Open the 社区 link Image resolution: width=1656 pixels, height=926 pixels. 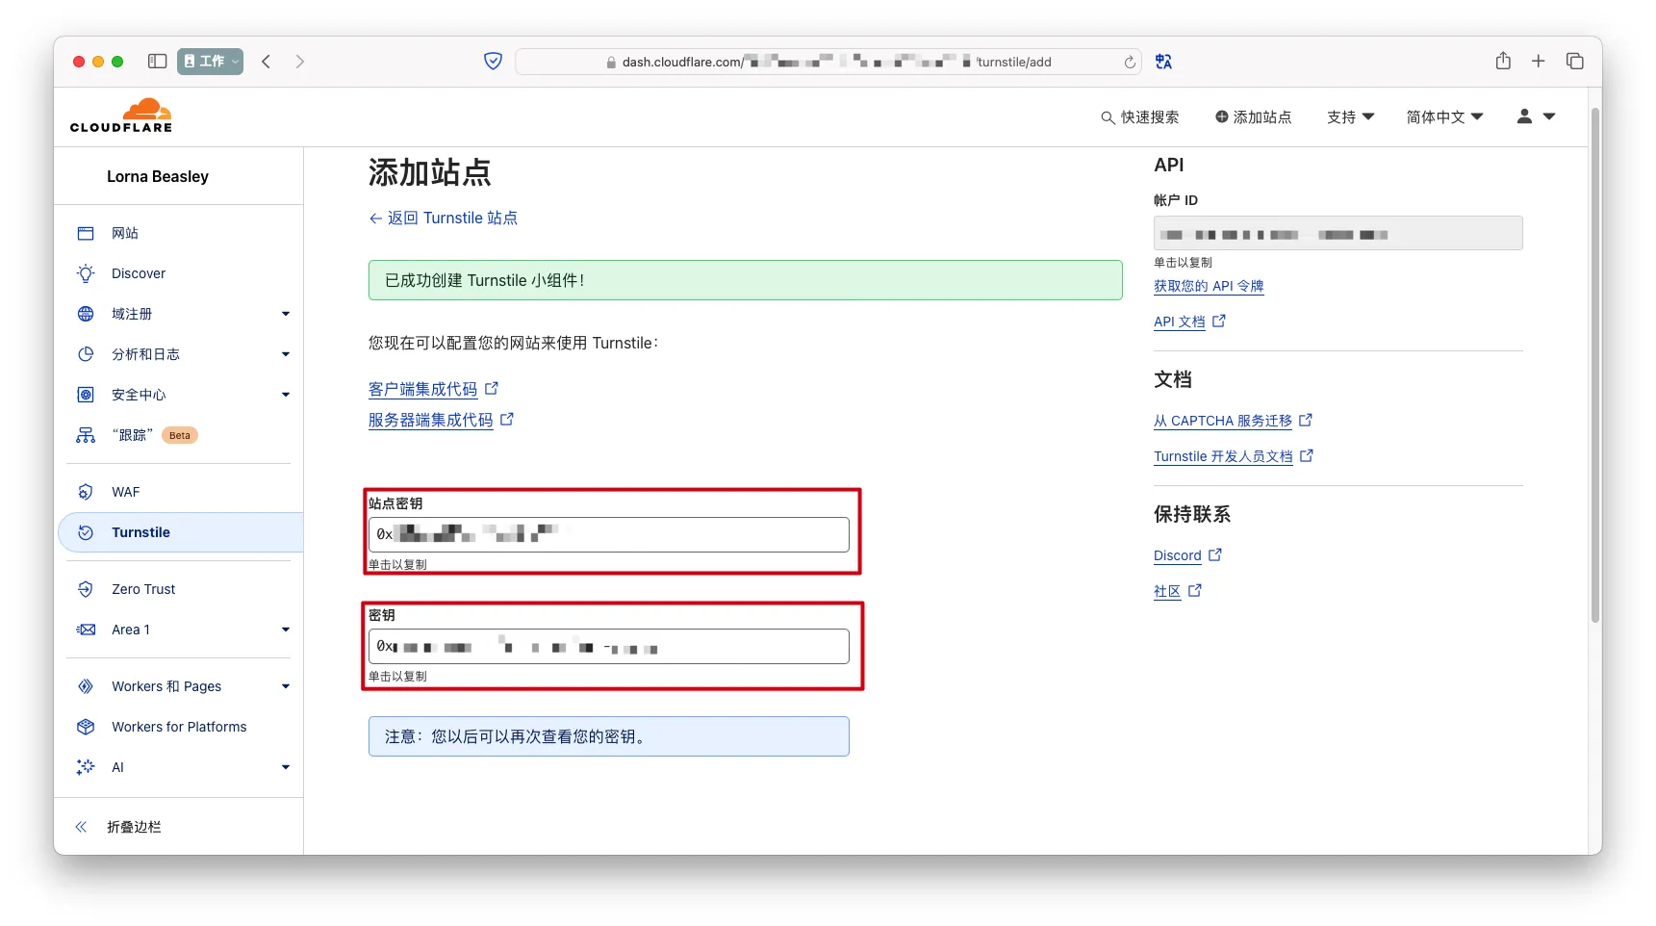tap(1178, 591)
